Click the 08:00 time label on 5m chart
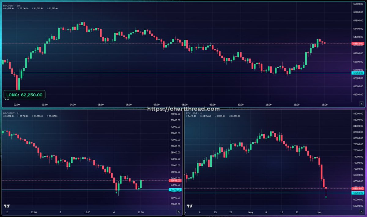 [184, 104]
